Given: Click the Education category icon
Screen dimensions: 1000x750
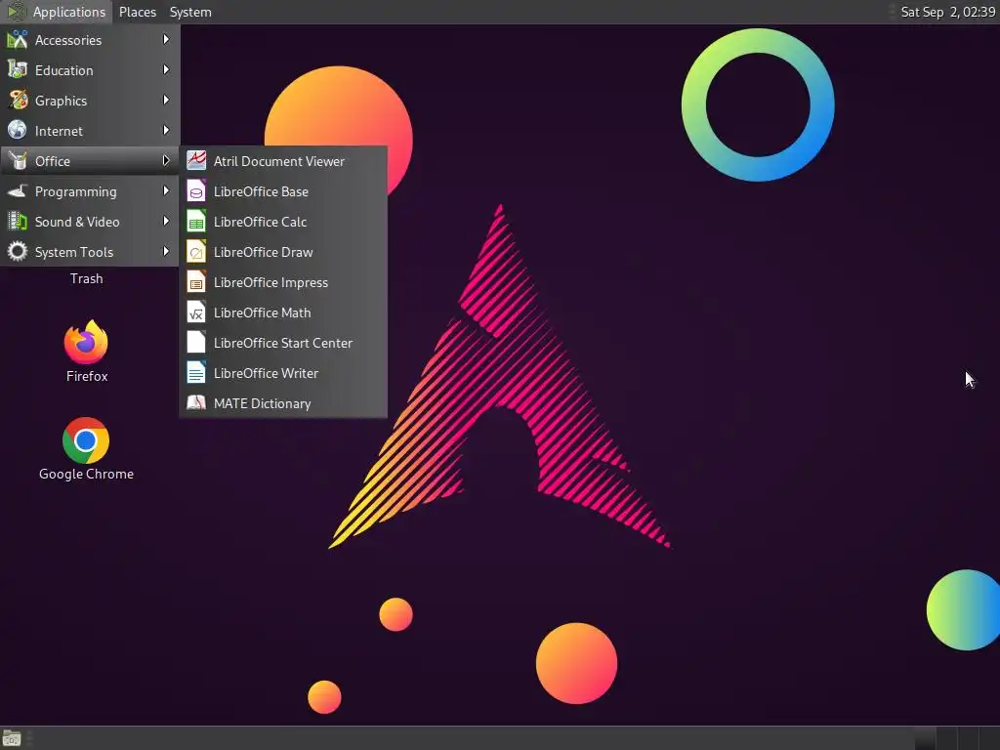Looking at the screenshot, I should click(18, 69).
